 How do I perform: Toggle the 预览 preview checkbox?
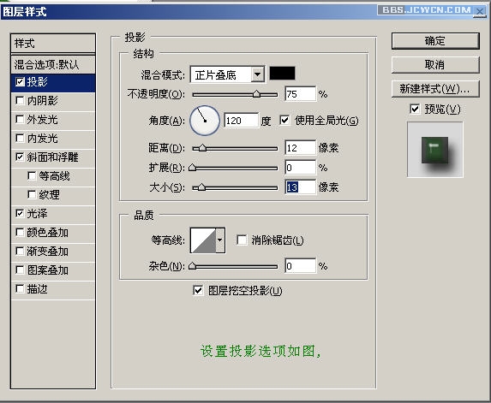[x=415, y=110]
